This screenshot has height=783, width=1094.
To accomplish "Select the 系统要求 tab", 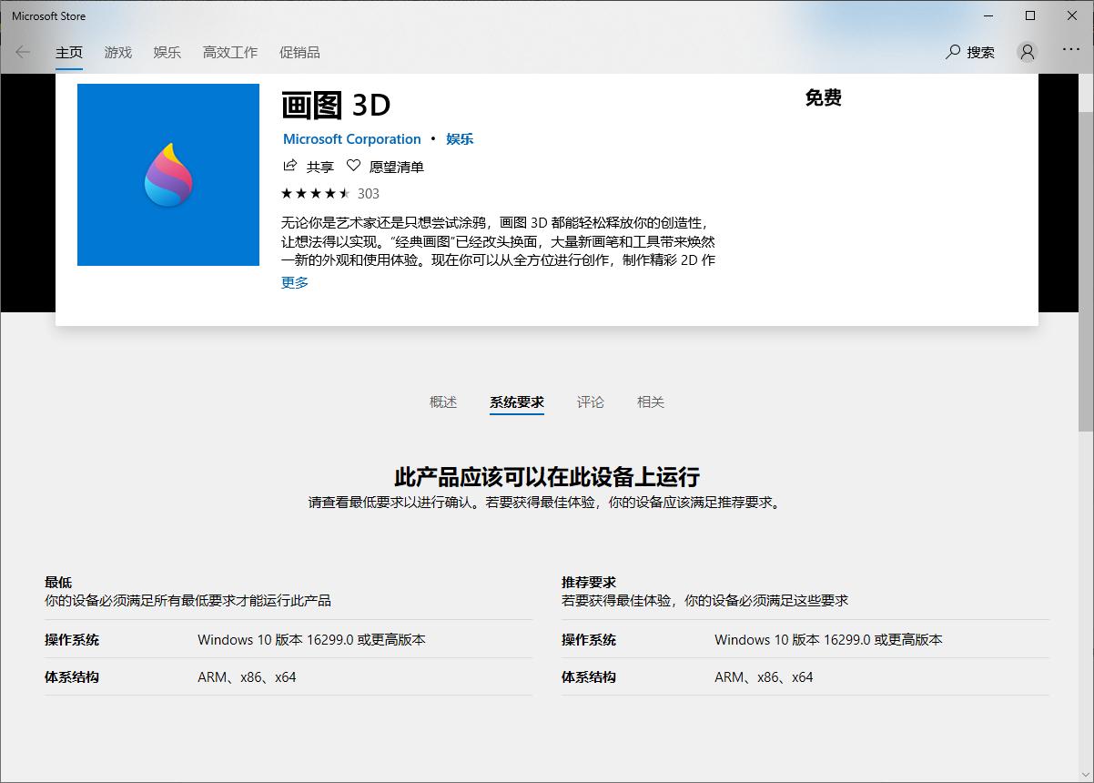I will click(x=516, y=402).
